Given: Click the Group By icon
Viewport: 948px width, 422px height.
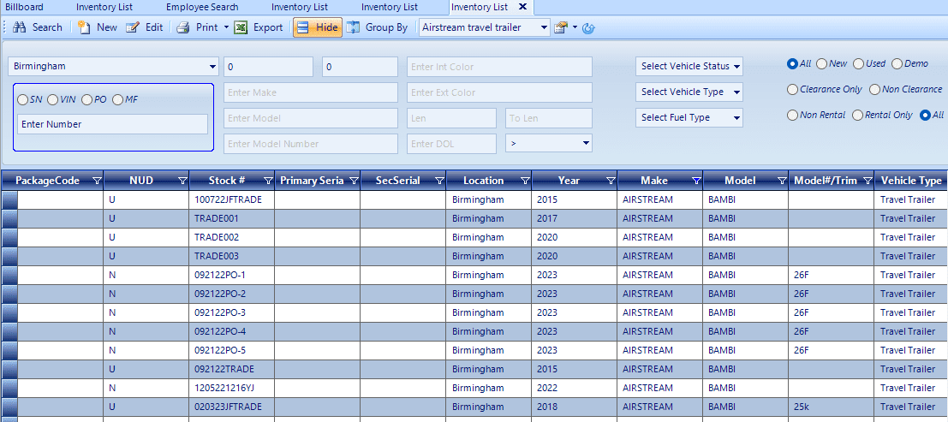Looking at the screenshot, I should [354, 27].
